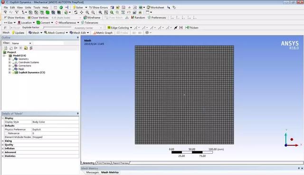Click the Rotate view tool icon
The width and height of the screenshot is (304, 175).
[76, 12]
